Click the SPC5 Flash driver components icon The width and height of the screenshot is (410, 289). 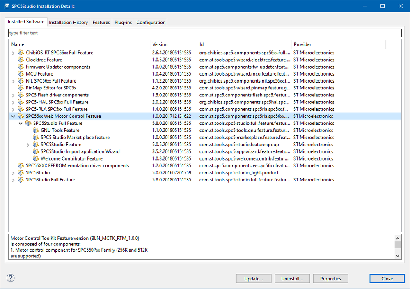coord(21,95)
